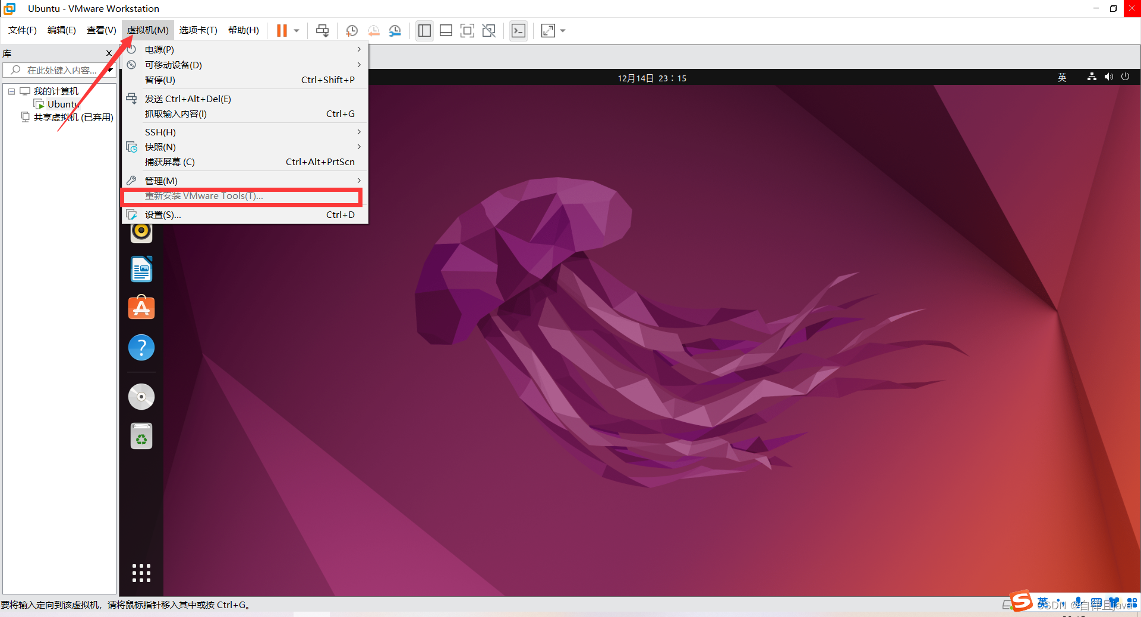The image size is (1141, 617).
Task: Click the power icon in Ubuntu top bar
Action: point(1125,77)
